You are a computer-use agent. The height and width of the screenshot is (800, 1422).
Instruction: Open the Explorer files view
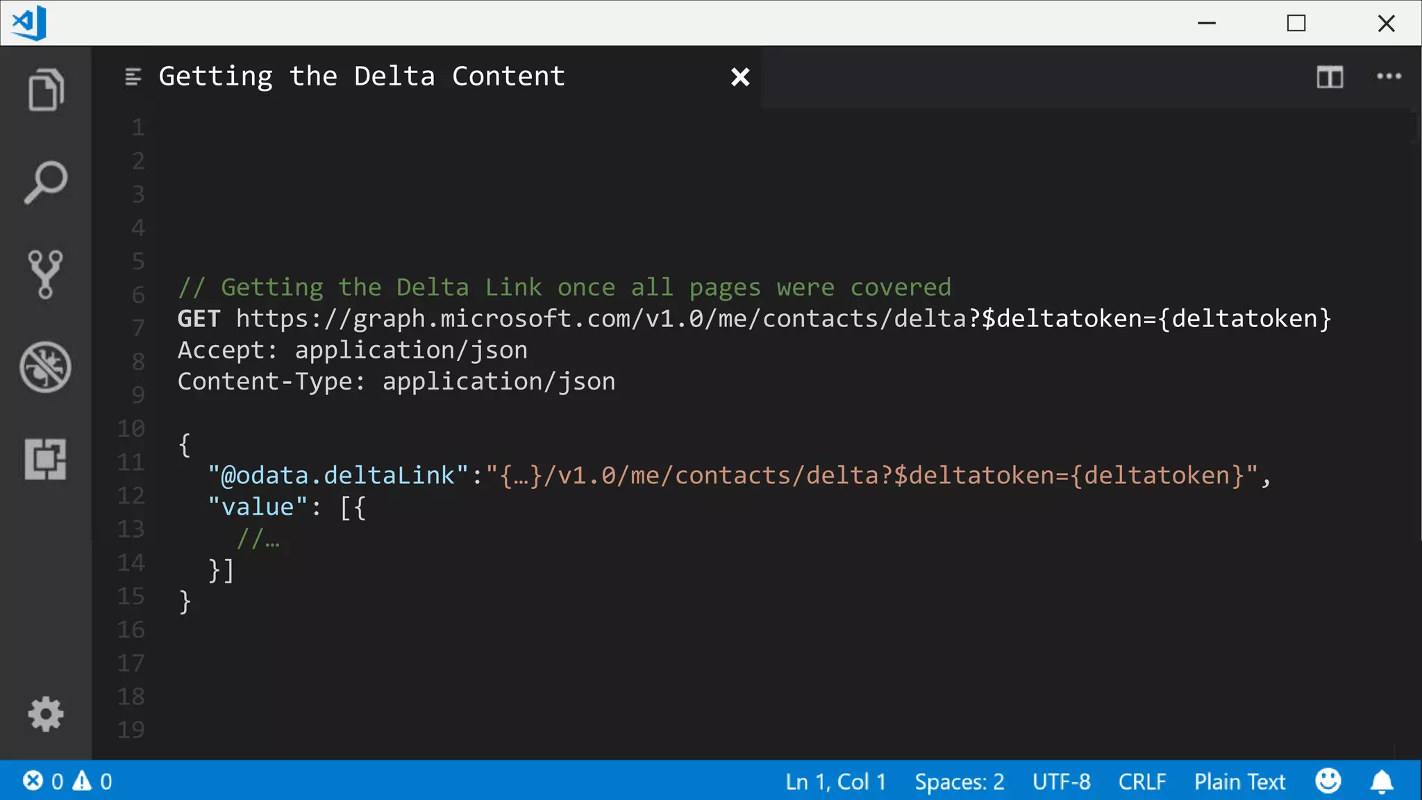pos(46,90)
